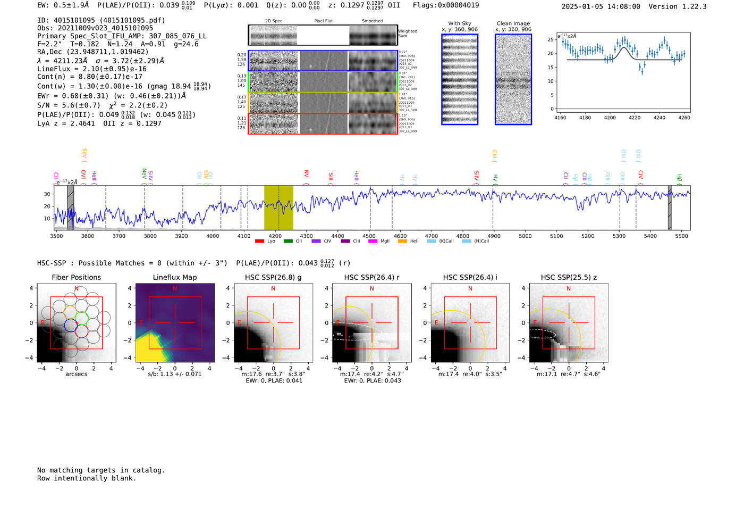Select the blue-bordered 2D spectrum row
The image size is (744, 507).
[x=323, y=61]
